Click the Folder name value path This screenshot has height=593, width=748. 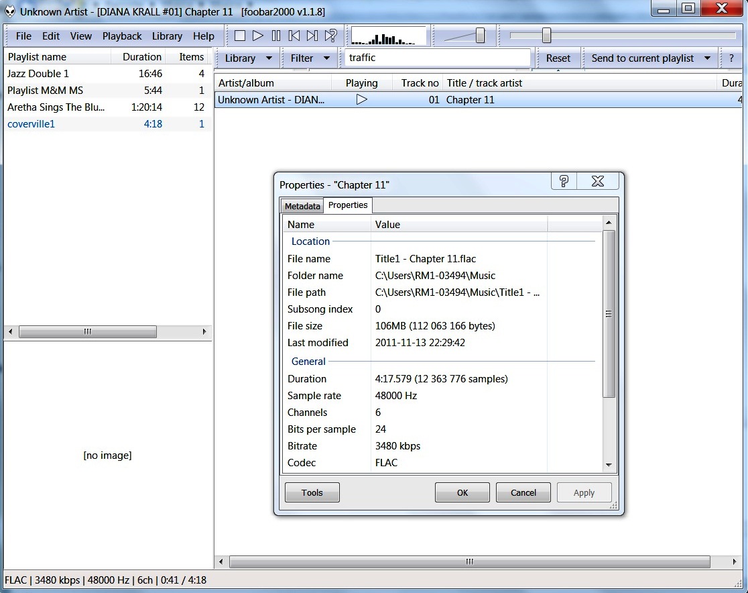point(435,276)
